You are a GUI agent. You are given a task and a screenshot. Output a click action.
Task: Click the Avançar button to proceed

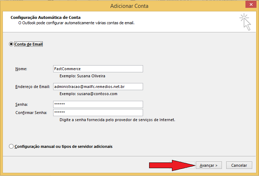(x=209, y=165)
